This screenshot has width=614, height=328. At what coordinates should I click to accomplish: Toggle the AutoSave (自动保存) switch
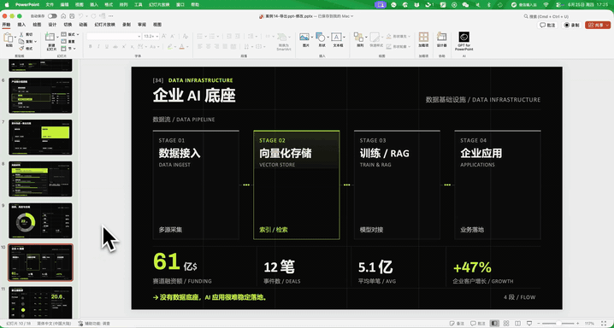pos(52,16)
